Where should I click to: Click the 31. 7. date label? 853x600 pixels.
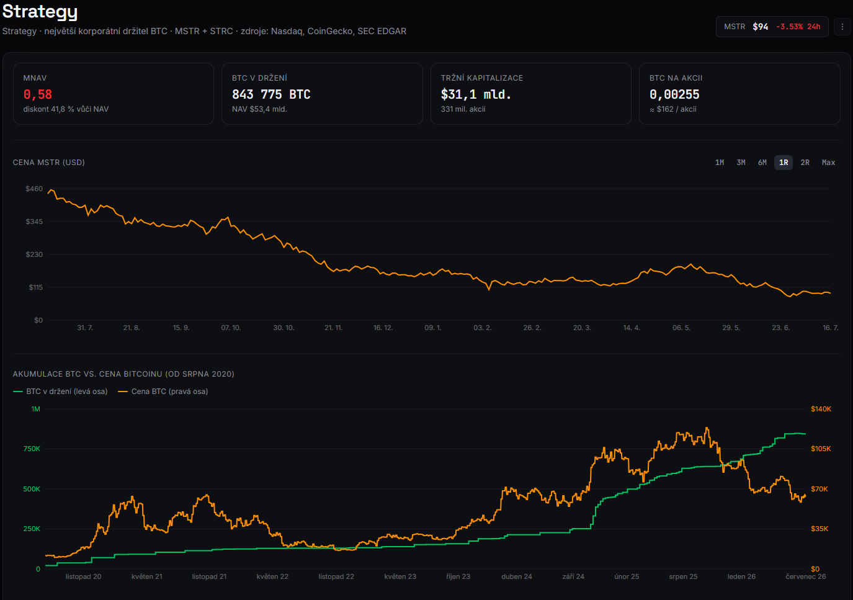click(85, 328)
